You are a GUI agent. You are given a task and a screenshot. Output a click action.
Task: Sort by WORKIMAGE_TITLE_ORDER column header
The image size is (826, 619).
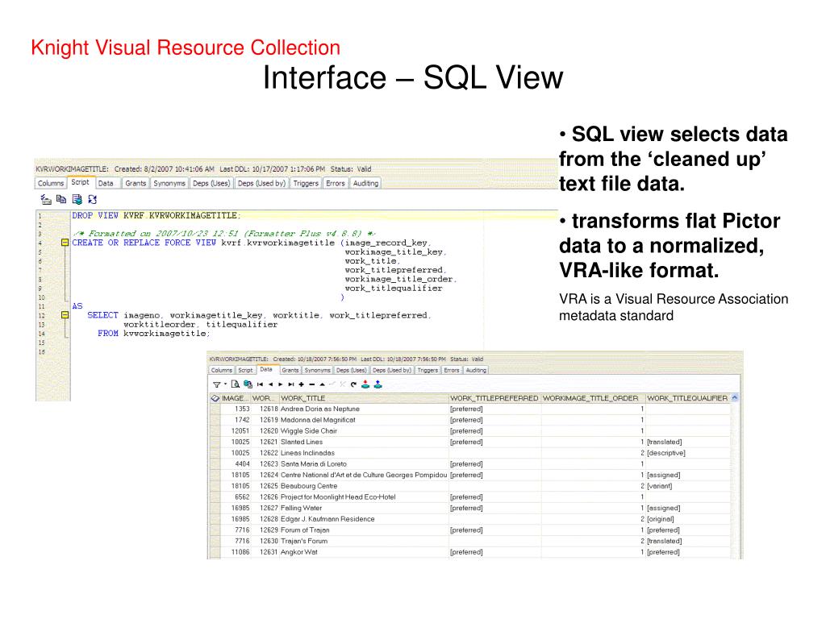(593, 398)
